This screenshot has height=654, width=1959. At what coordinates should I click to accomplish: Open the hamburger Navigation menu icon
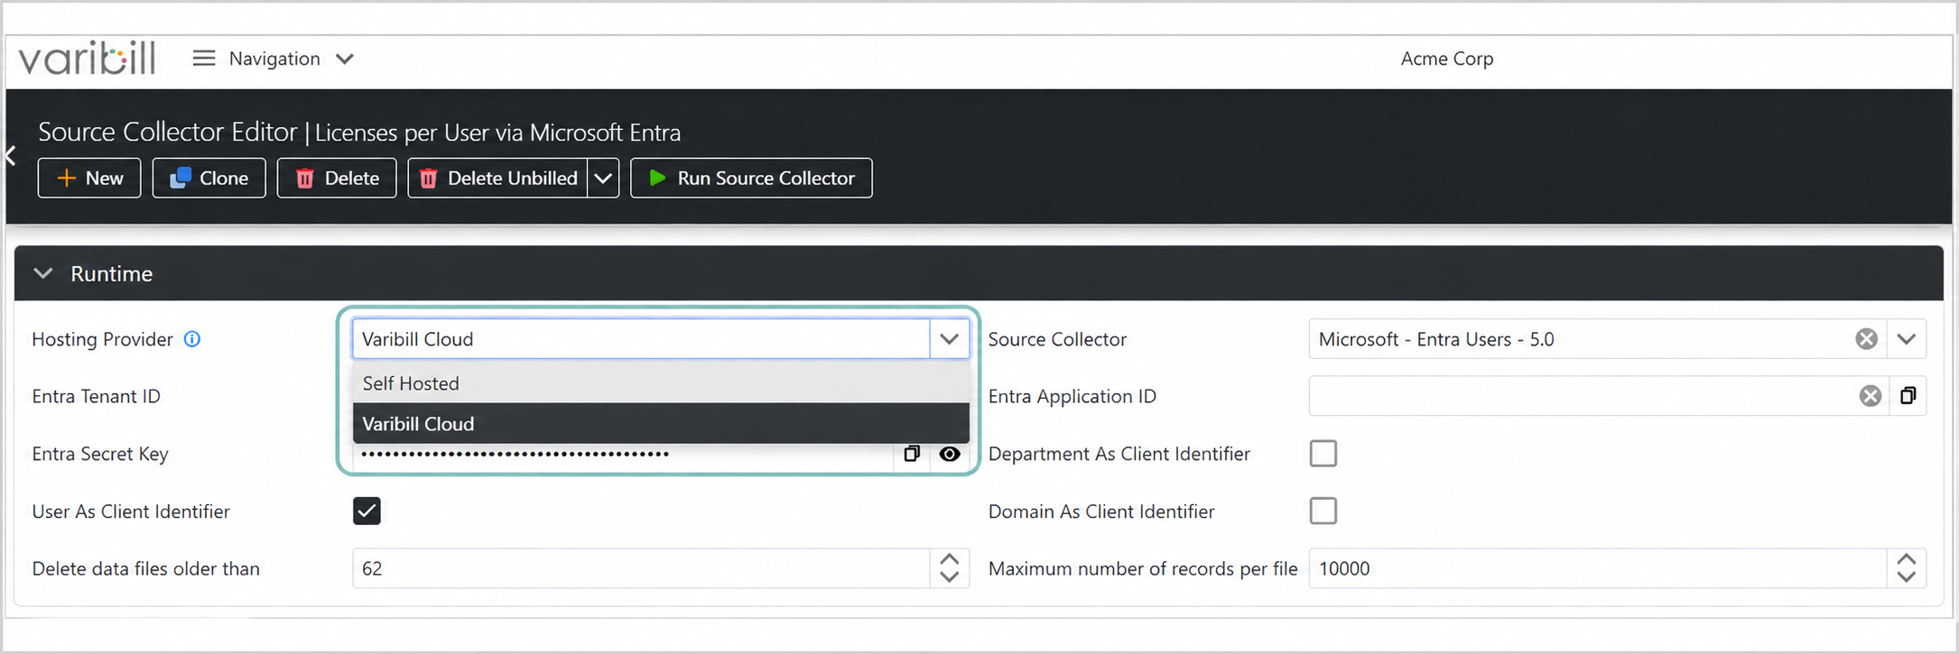[204, 59]
